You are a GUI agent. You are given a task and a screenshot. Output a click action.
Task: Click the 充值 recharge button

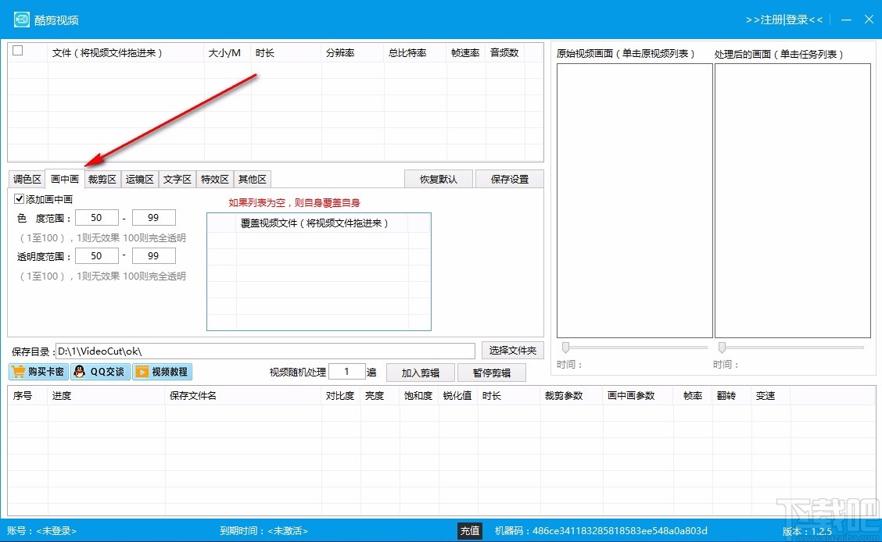[470, 531]
